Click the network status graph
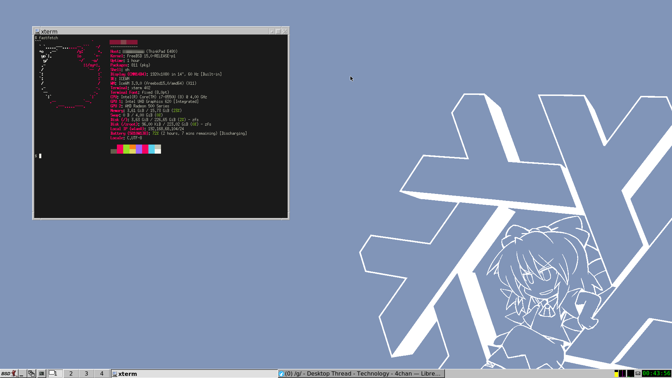This screenshot has width=672, height=378. 622,373
